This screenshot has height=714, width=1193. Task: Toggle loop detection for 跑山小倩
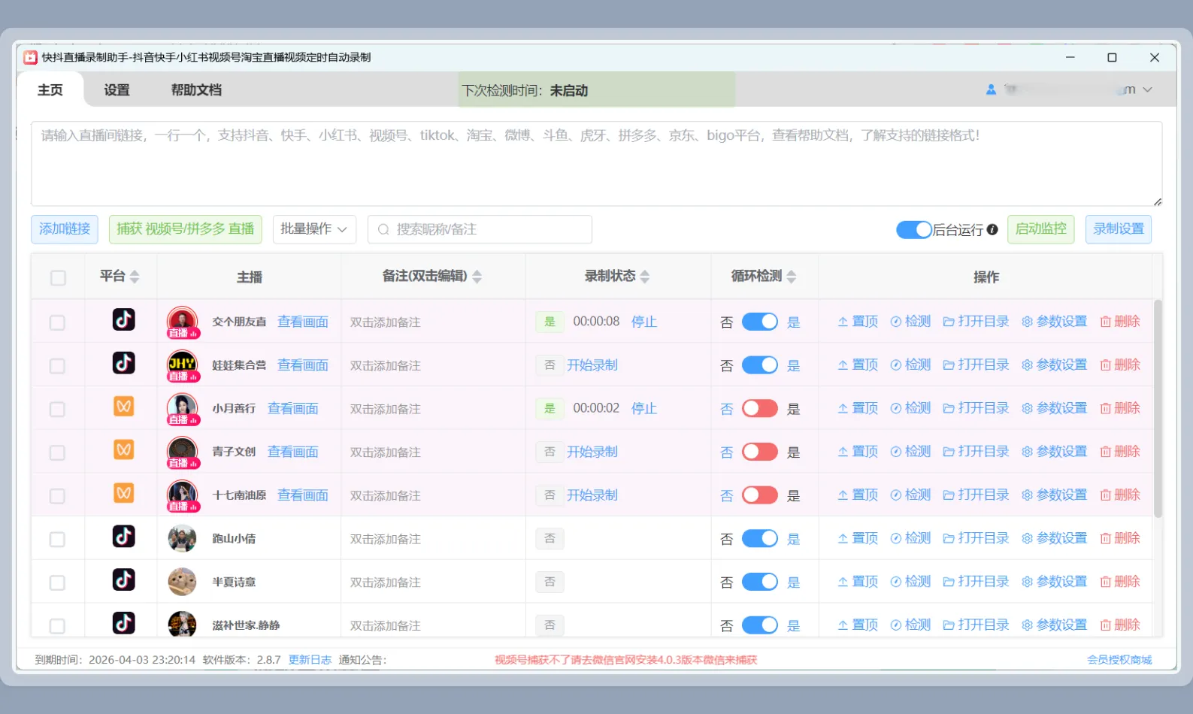tap(760, 539)
